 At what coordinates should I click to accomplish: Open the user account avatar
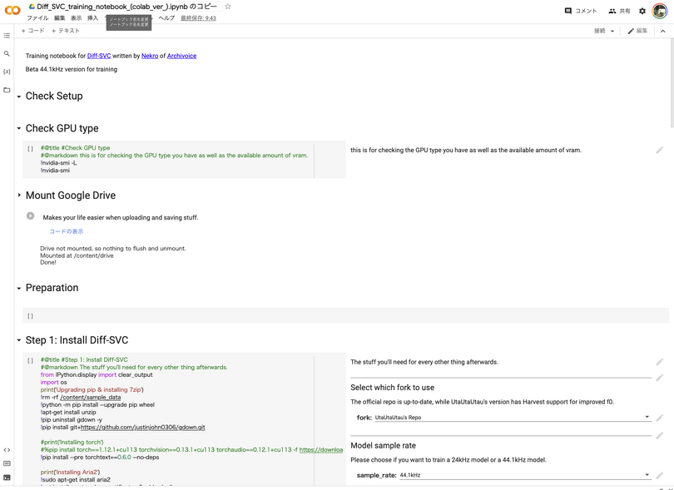660,11
